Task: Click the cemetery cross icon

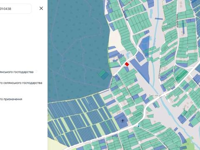Action: coord(122,120)
